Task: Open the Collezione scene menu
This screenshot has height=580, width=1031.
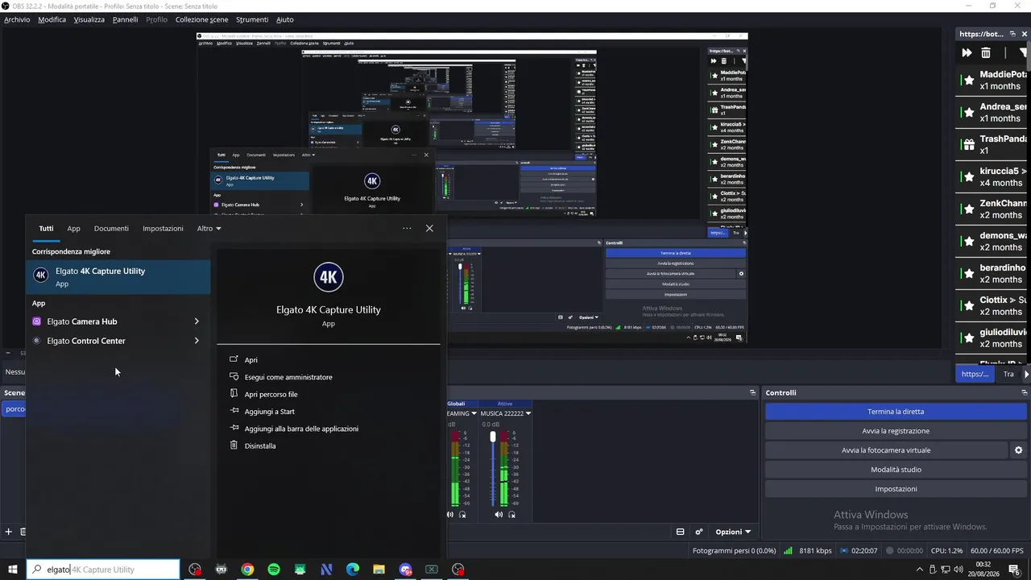Action: 201,19
